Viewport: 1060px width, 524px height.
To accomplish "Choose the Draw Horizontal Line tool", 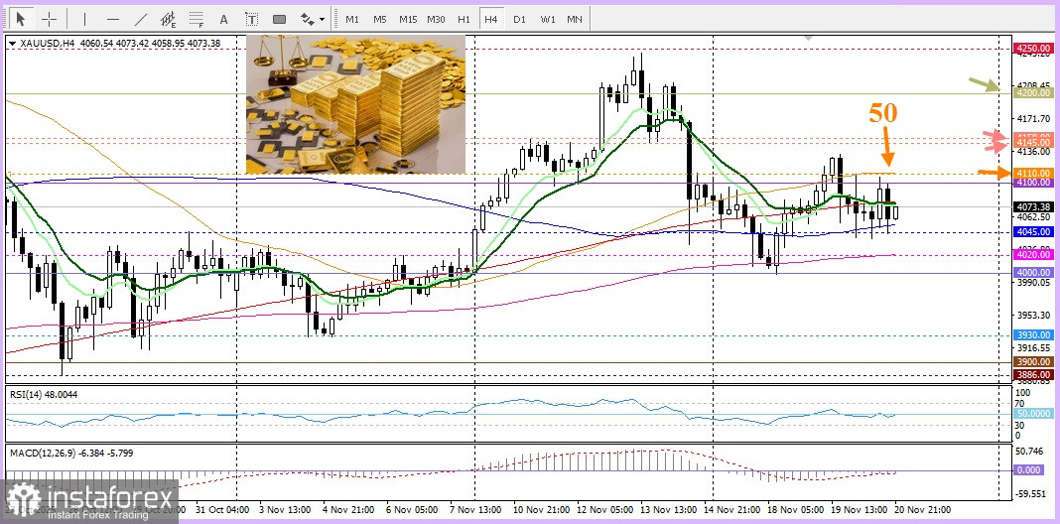I will coord(113,19).
